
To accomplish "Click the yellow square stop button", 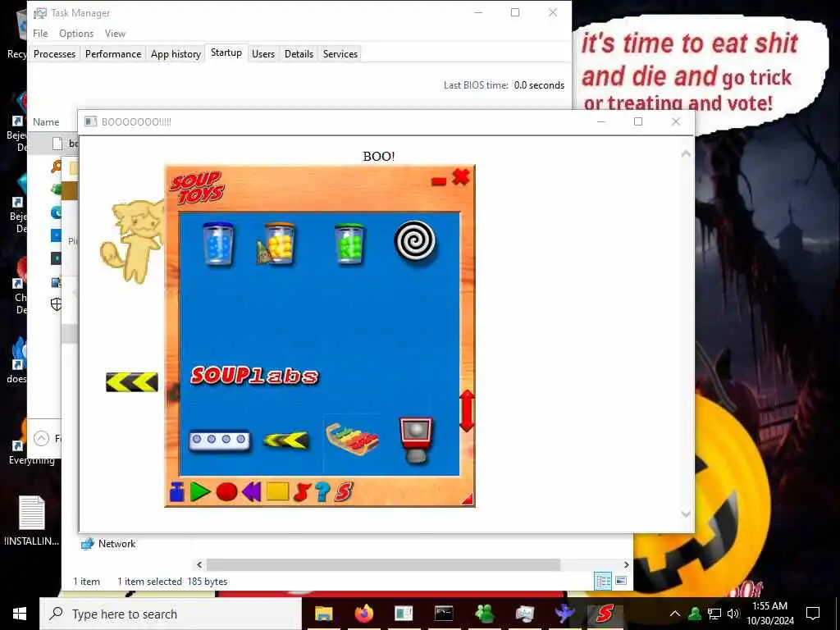I will (x=277, y=492).
